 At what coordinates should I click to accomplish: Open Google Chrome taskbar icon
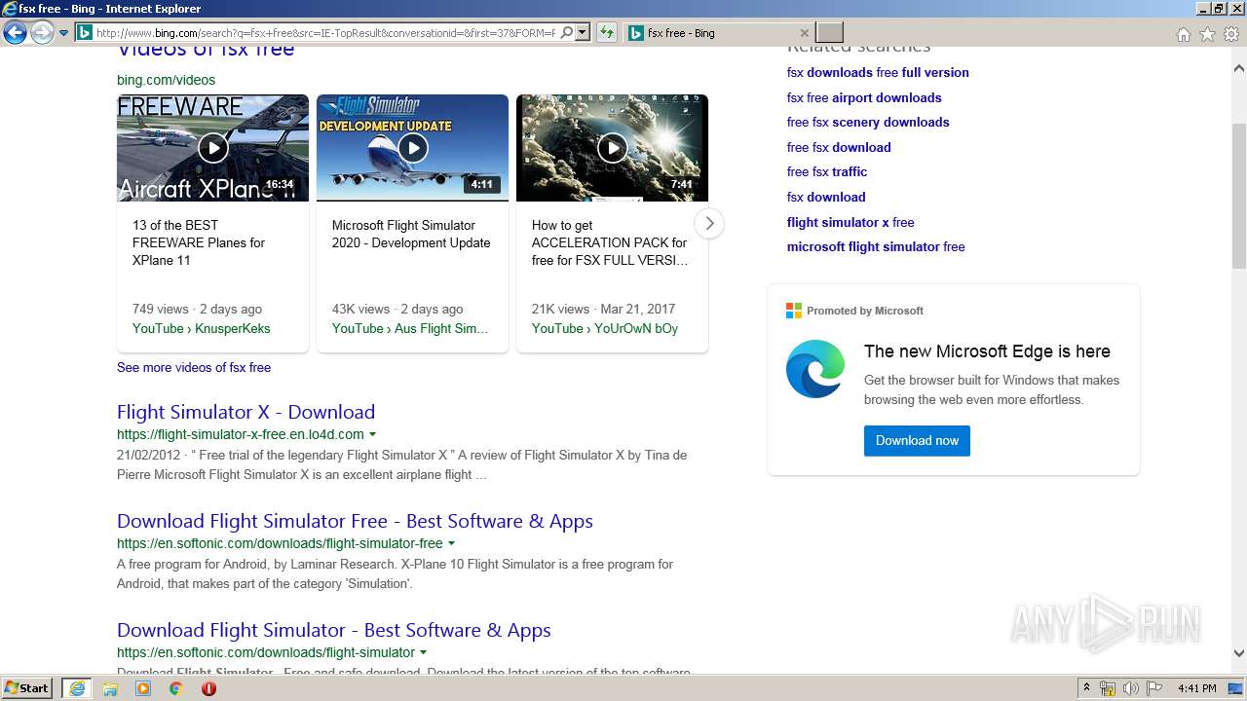[x=176, y=688]
